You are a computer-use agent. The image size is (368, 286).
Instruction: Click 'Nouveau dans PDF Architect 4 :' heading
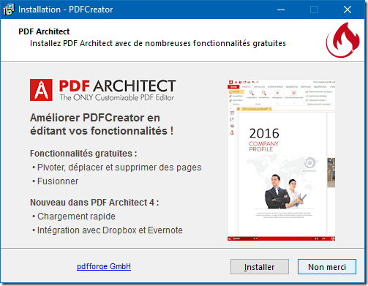(x=94, y=203)
